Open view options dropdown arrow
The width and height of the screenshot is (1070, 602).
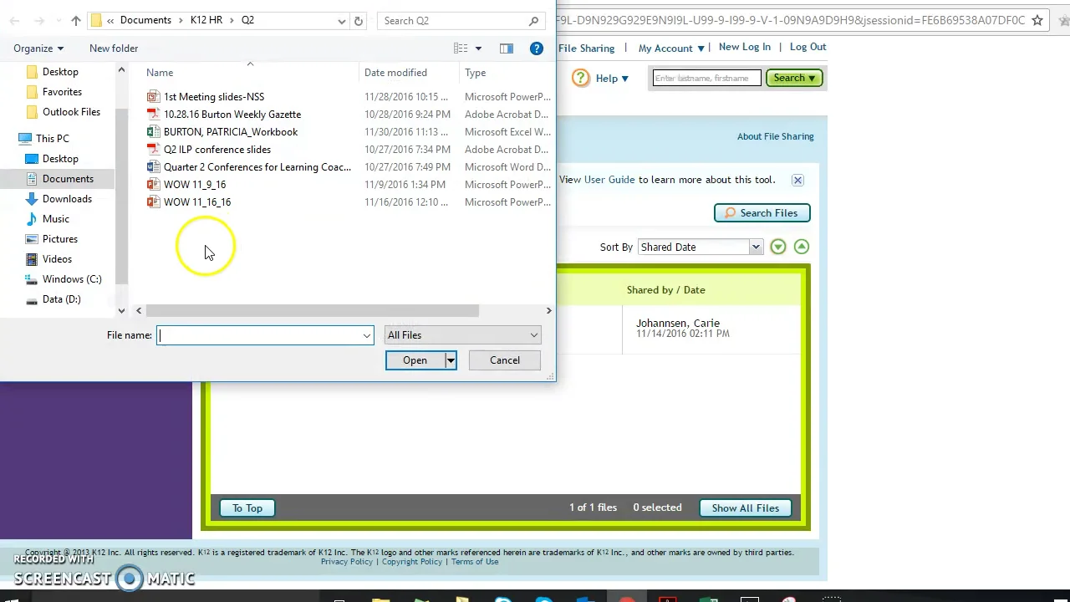coord(478,48)
